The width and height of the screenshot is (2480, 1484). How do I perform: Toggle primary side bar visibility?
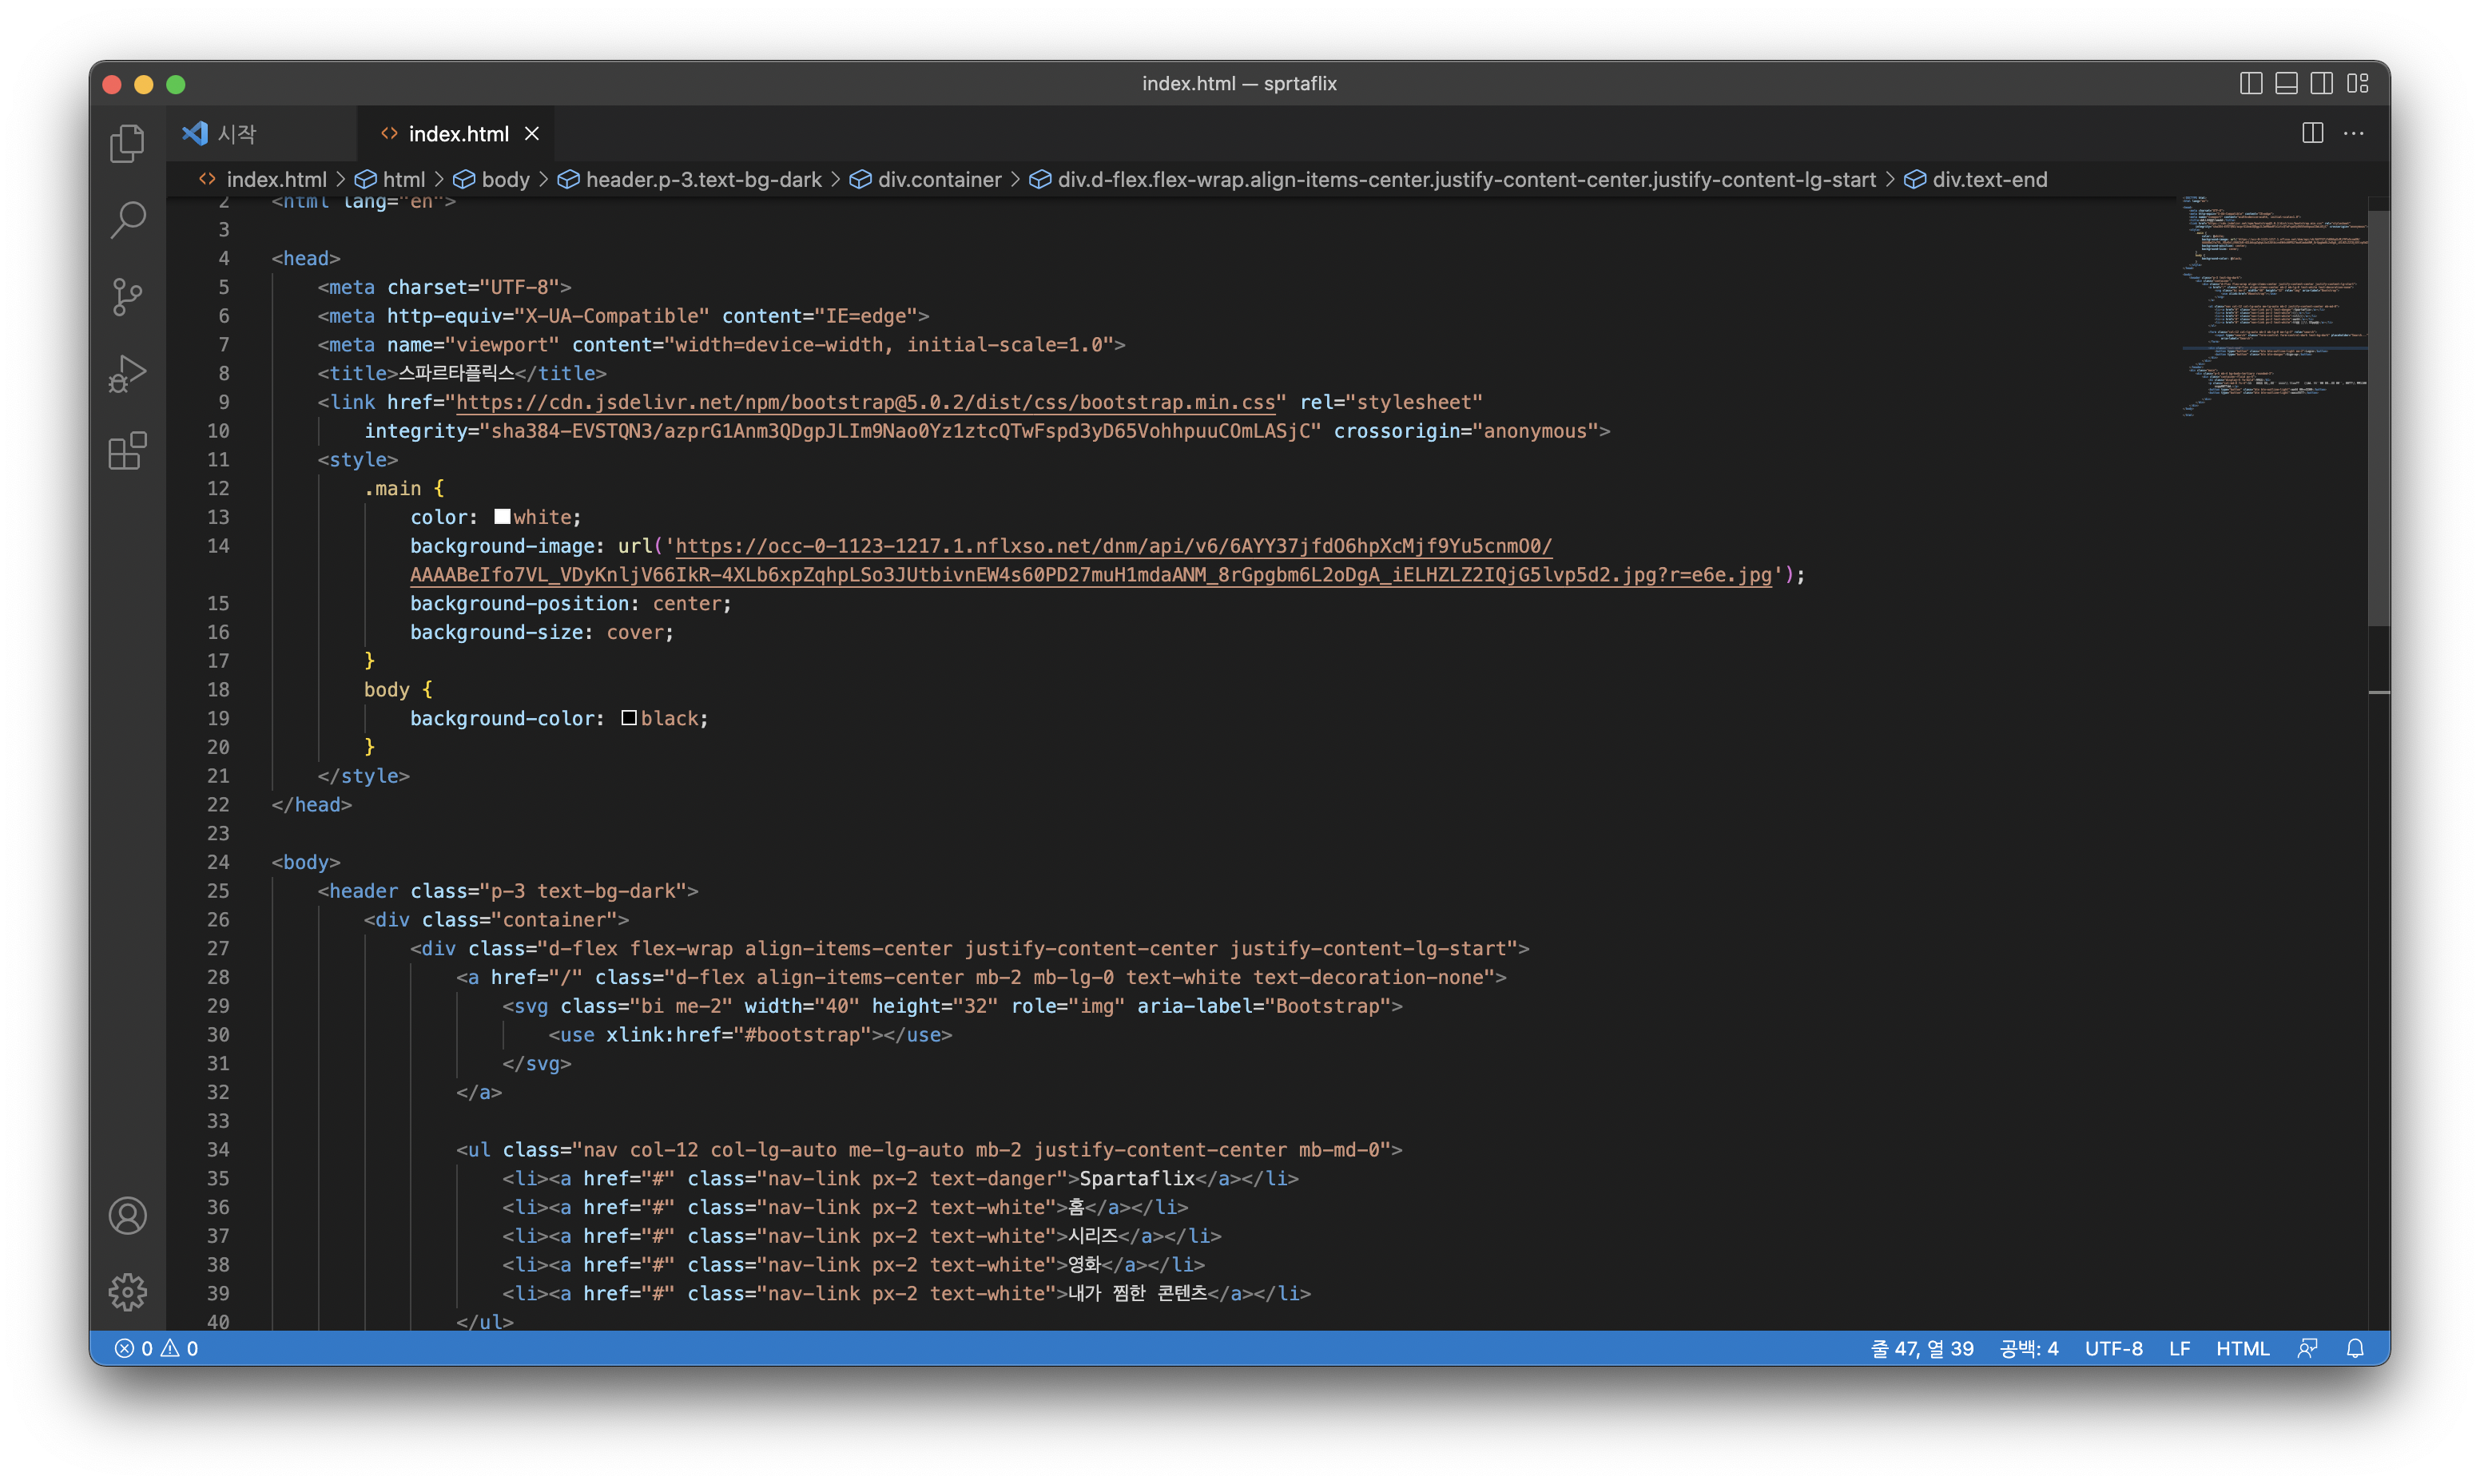[x=2250, y=83]
